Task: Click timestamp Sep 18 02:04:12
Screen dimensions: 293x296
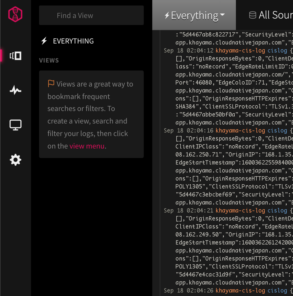Action: [x=189, y=50]
